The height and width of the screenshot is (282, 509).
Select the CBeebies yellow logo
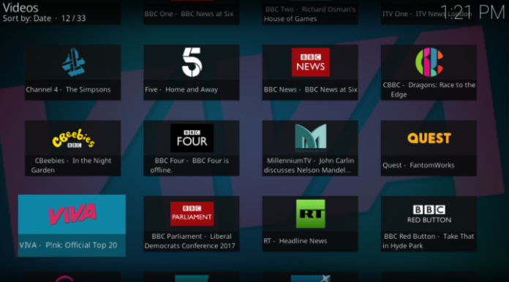[73, 138]
